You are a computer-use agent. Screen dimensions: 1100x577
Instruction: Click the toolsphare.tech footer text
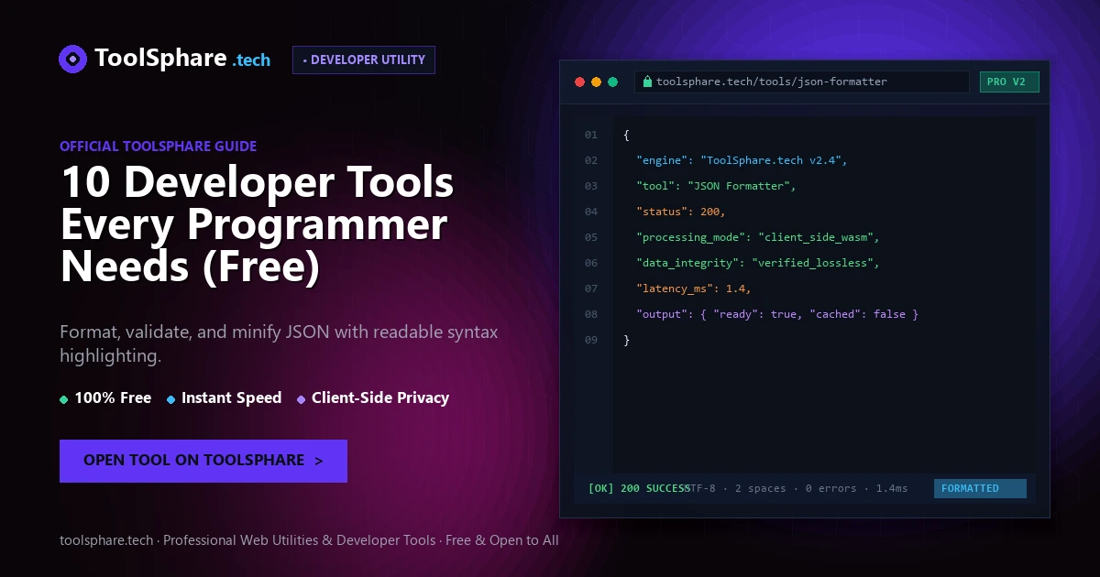(309, 540)
